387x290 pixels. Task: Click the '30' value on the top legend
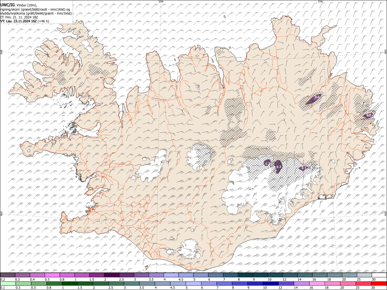(373, 279)
